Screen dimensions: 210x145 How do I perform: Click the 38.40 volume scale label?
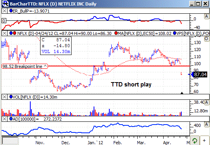(x=199, y=102)
